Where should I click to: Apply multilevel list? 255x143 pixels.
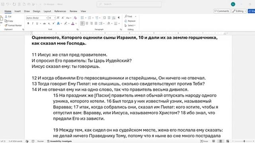click(97, 17)
